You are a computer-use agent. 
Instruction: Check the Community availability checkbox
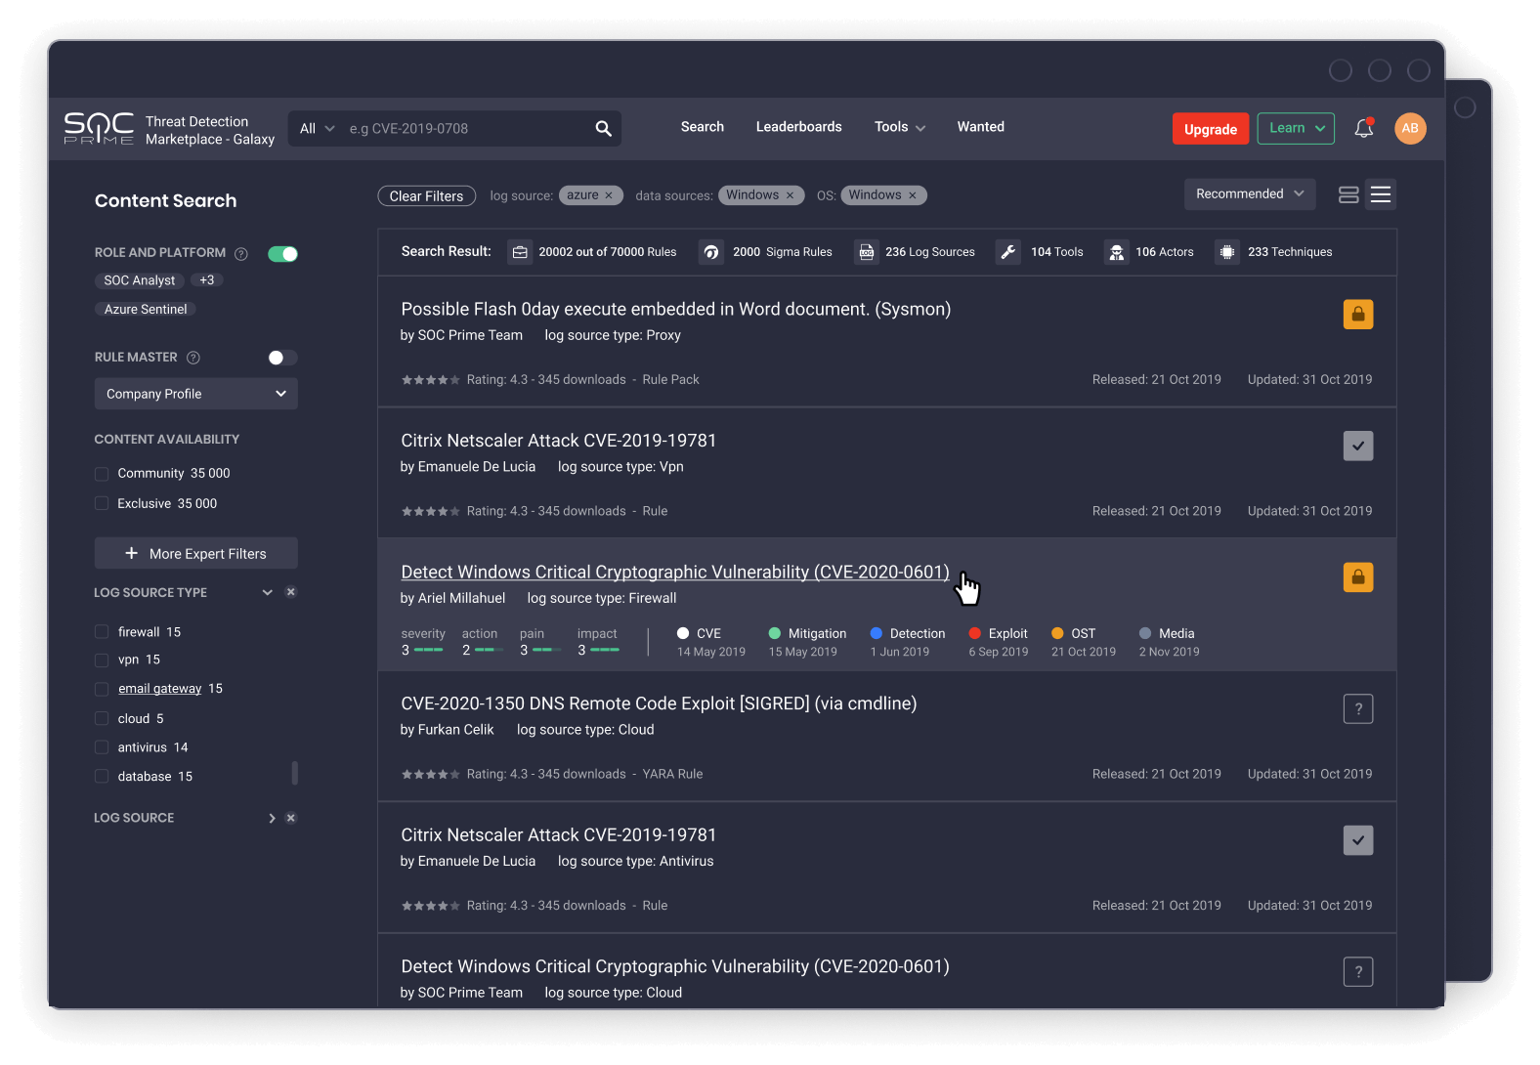click(x=102, y=474)
